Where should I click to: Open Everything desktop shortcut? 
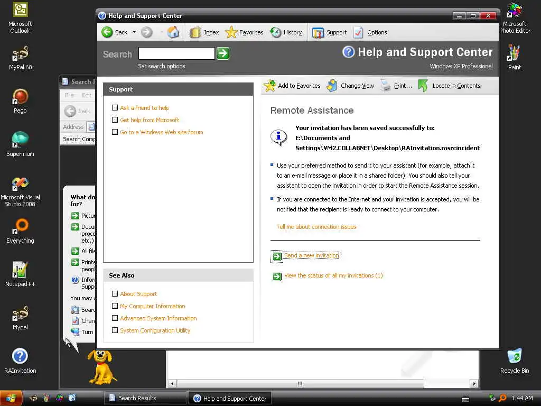20,231
